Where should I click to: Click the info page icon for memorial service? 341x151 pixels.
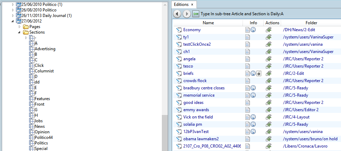pos(247,95)
